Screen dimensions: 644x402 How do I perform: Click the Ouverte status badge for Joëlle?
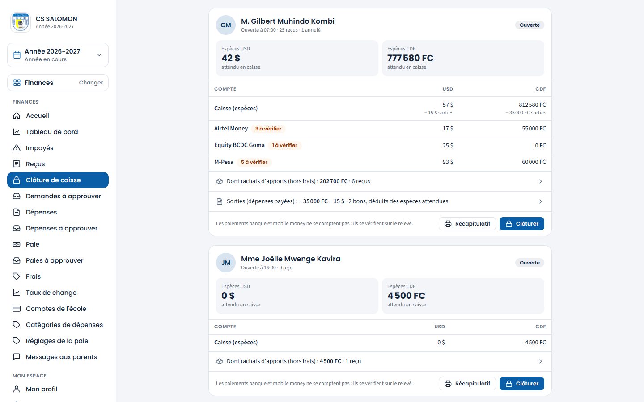(530, 263)
